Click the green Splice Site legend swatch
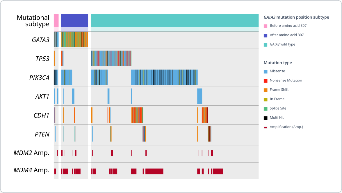The height and width of the screenshot is (193, 342). point(265,108)
